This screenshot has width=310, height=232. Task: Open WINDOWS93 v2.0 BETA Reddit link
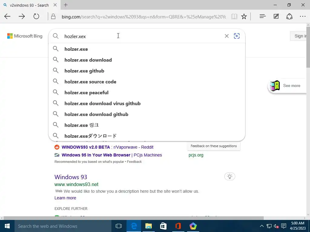(107, 147)
